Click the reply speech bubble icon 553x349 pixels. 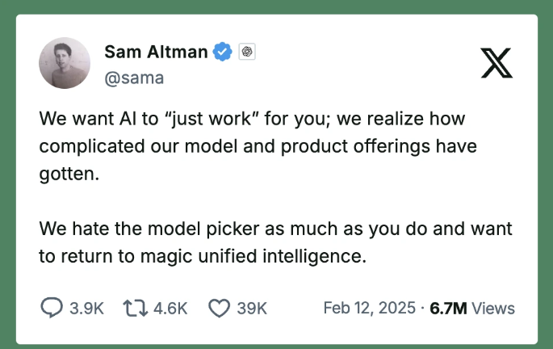(51, 308)
